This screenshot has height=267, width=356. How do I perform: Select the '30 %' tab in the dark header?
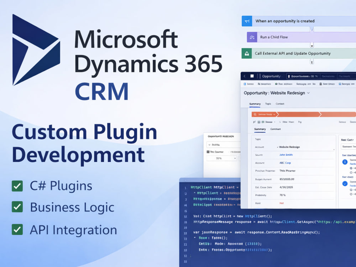point(303,76)
